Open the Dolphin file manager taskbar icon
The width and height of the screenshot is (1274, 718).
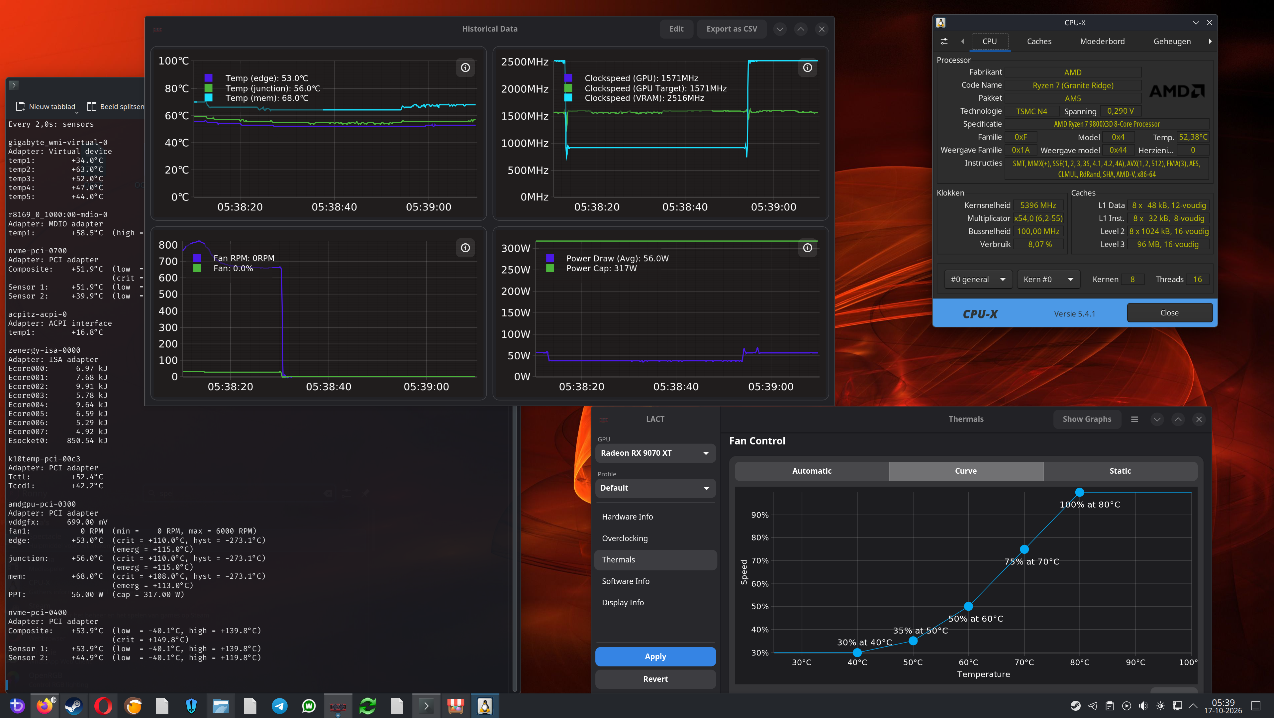pyautogui.click(x=221, y=706)
